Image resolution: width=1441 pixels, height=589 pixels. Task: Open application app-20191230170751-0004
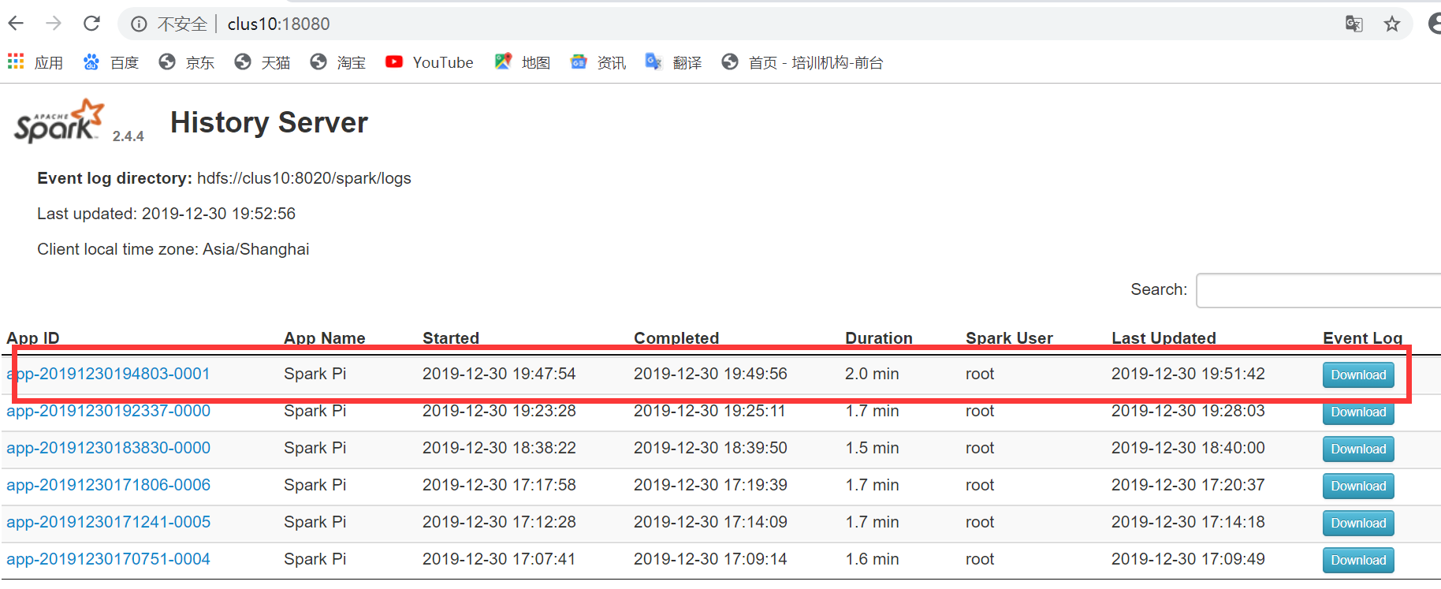point(109,559)
